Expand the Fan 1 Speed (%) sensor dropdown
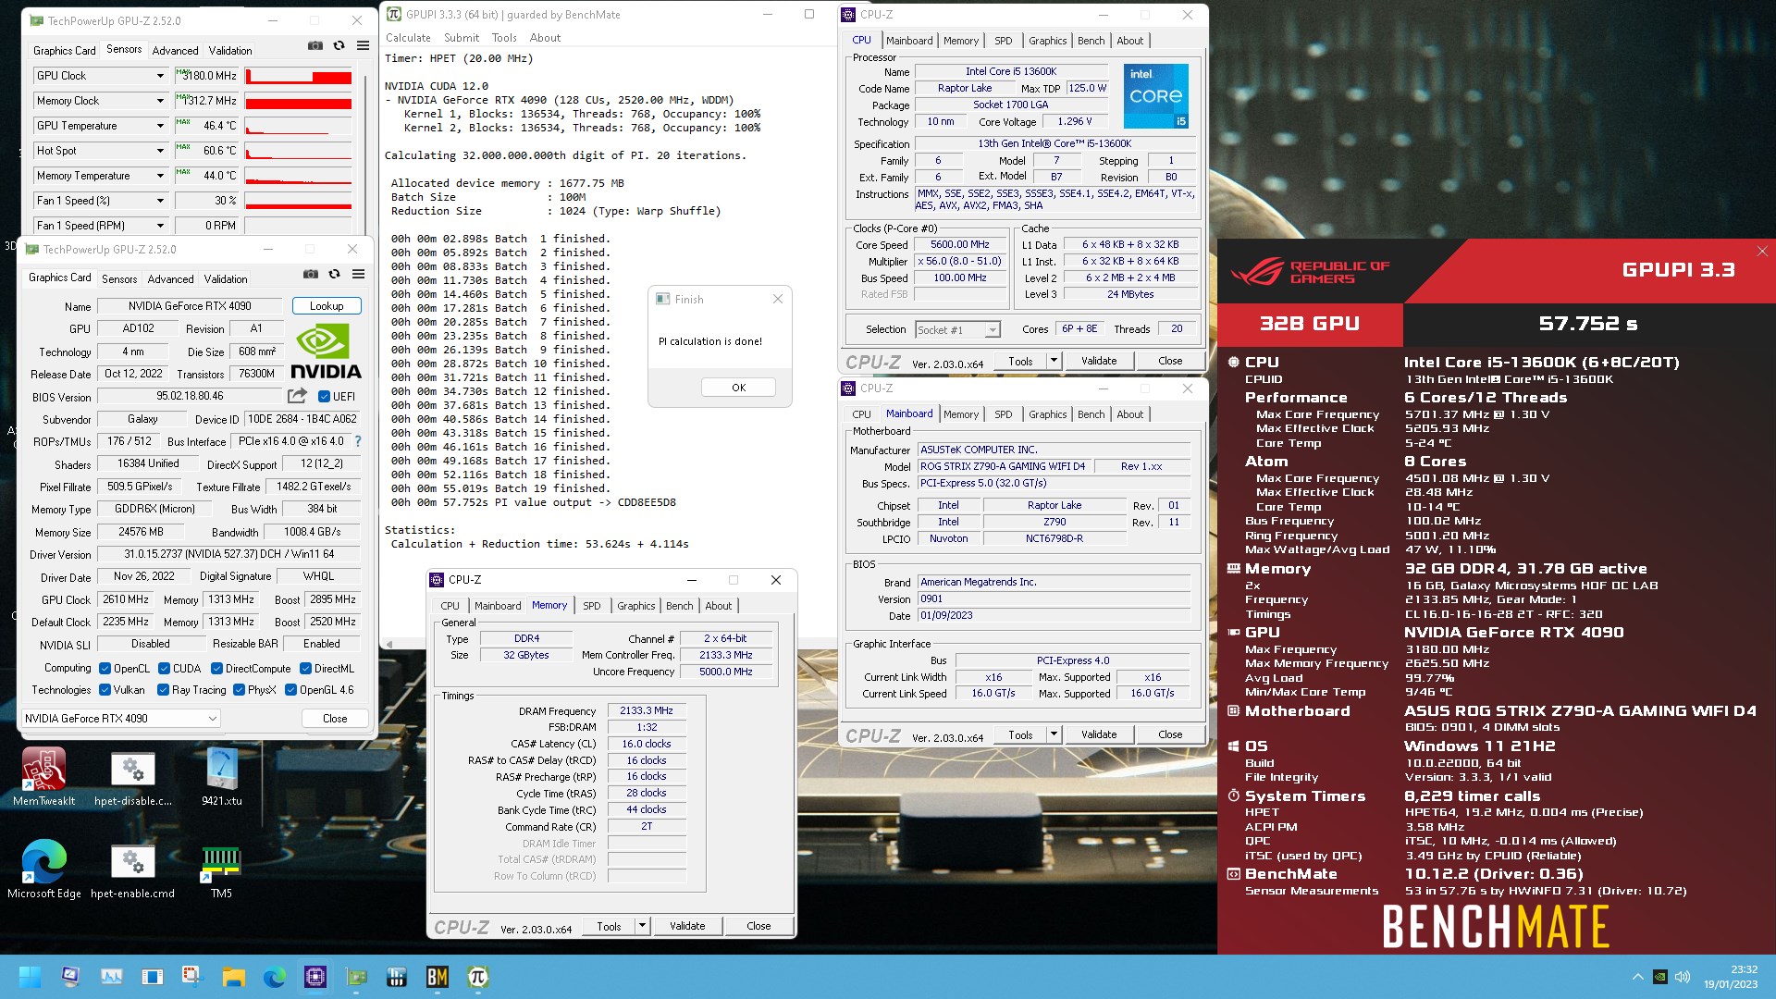The height and width of the screenshot is (999, 1776). [159, 201]
